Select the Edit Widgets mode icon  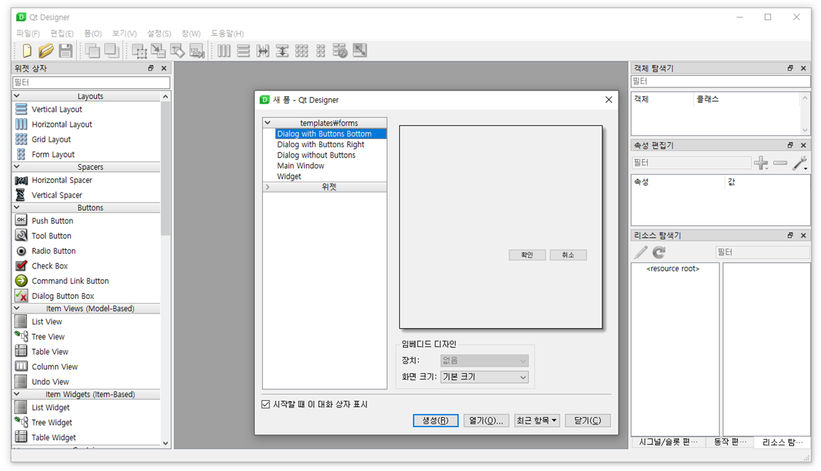pos(138,51)
